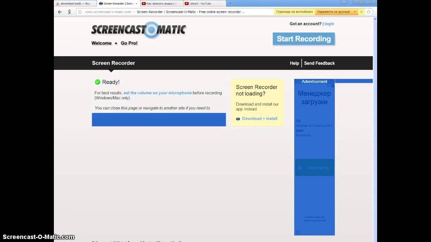431x242 pixels.
Task: Click Менеджер загрузки ad title
Action: tap(314, 97)
